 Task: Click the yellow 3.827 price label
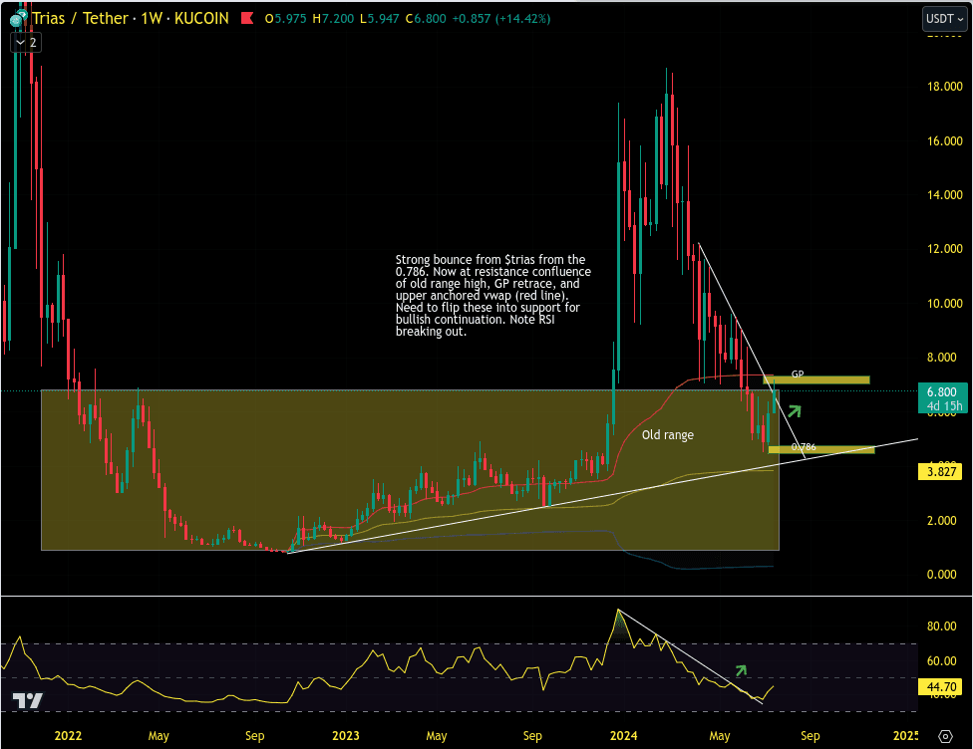point(941,472)
